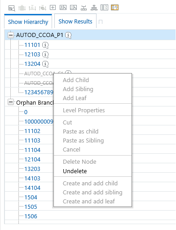Open info bubble for AUTOD_CCOA_P1
The image size is (176, 230).
click(68, 35)
